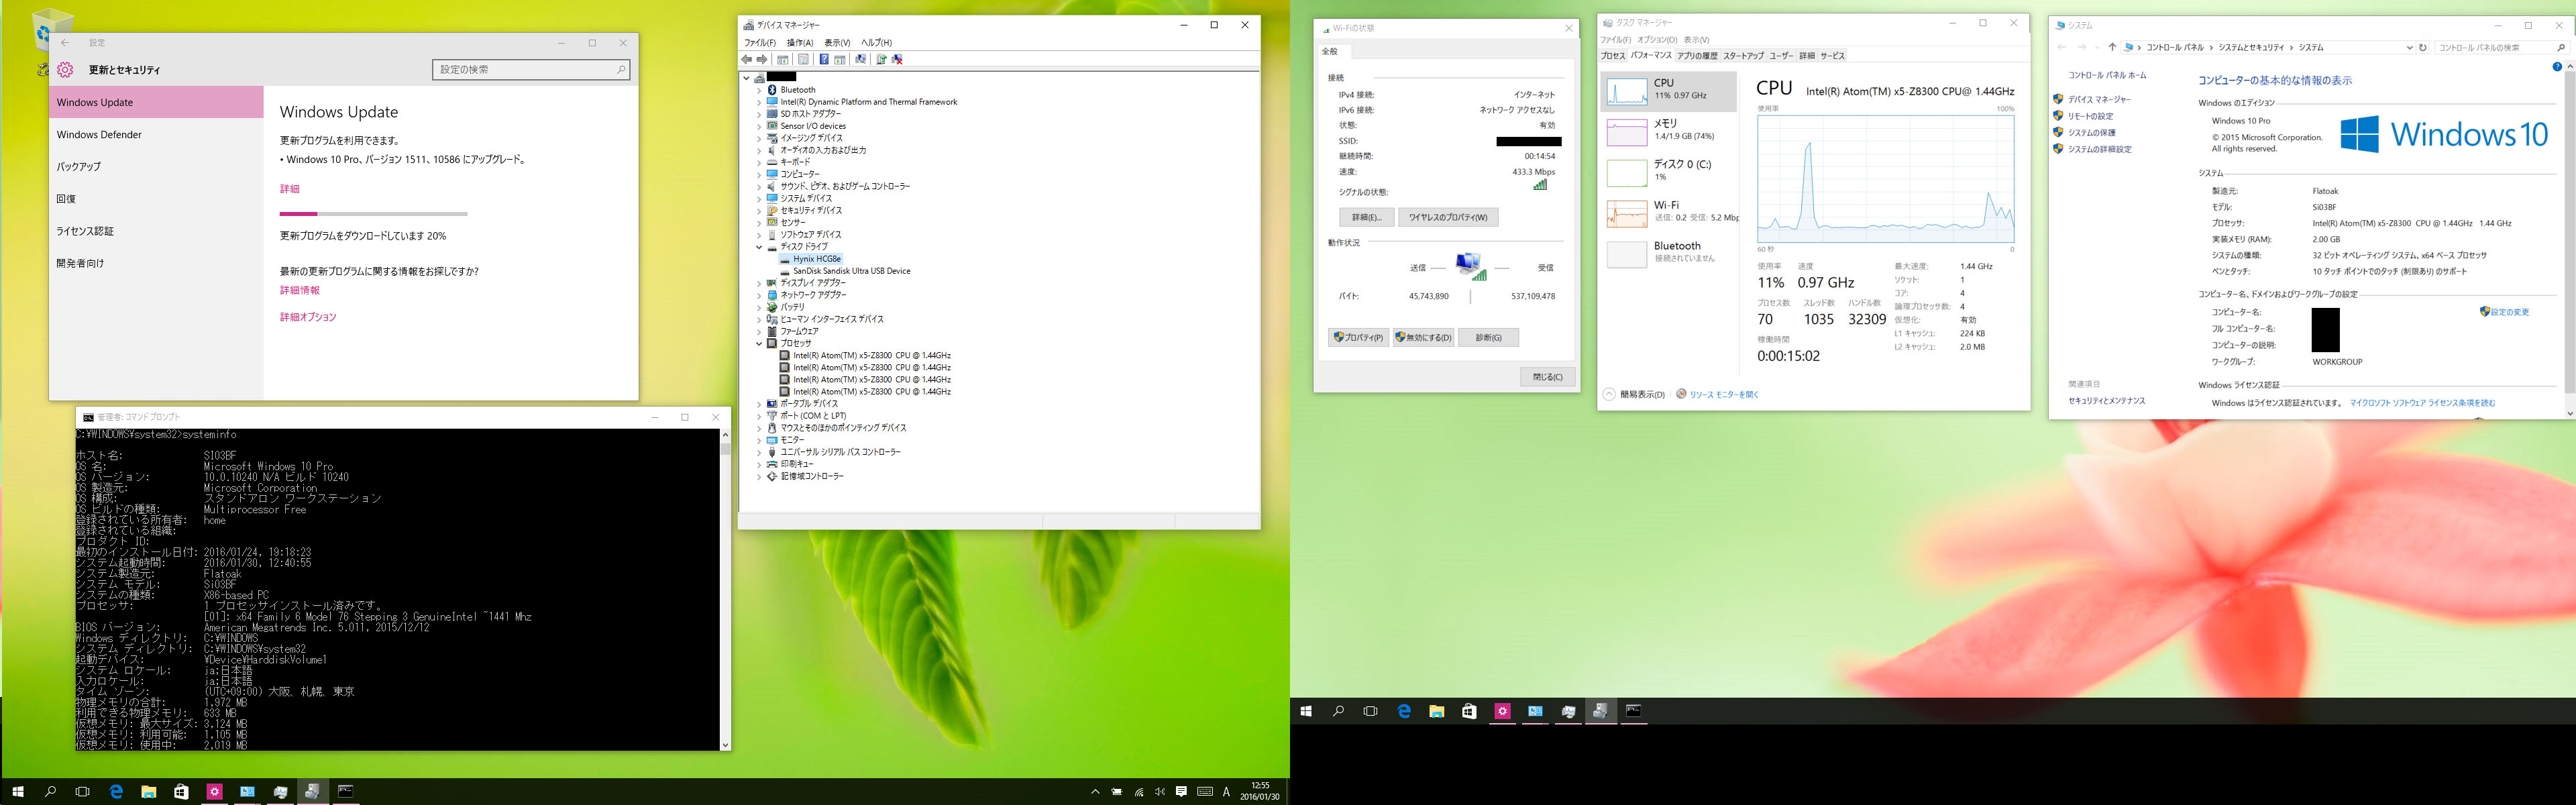Viewport: 2576px width, 805px height.
Task: Click the touch keyboard icon in system tray
Action: (x=1205, y=792)
